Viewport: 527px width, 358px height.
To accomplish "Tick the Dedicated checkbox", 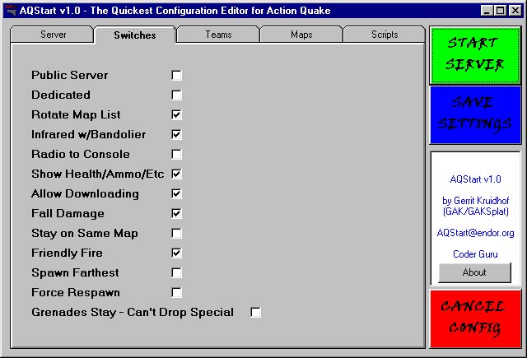I will point(176,95).
